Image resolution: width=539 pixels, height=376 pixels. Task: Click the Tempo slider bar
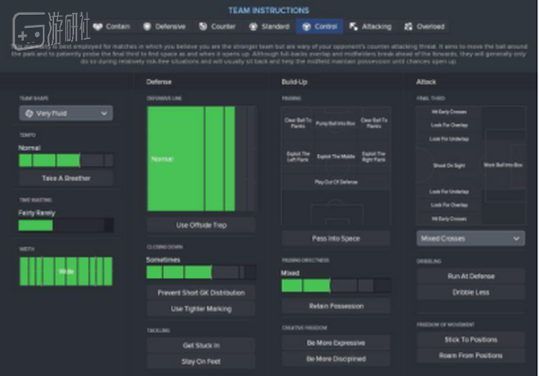click(x=66, y=160)
